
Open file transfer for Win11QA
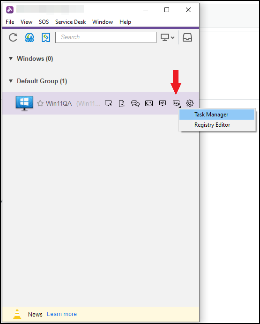[122, 103]
